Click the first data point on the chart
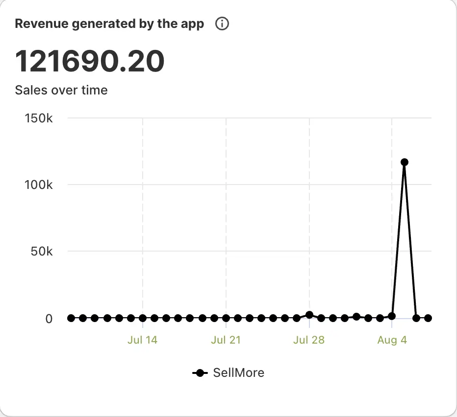The height and width of the screenshot is (417, 457). pyautogui.click(x=71, y=318)
